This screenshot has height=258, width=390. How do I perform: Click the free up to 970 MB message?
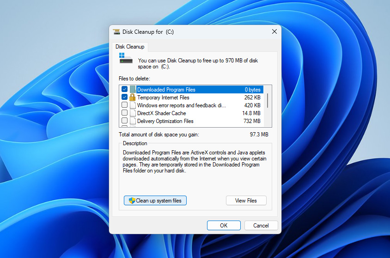[198, 63]
